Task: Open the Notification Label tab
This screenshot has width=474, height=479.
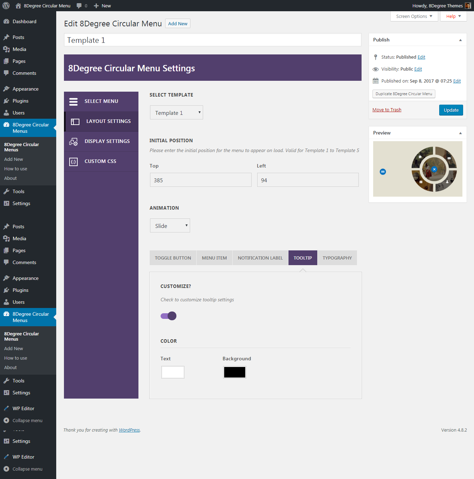Action: point(260,258)
